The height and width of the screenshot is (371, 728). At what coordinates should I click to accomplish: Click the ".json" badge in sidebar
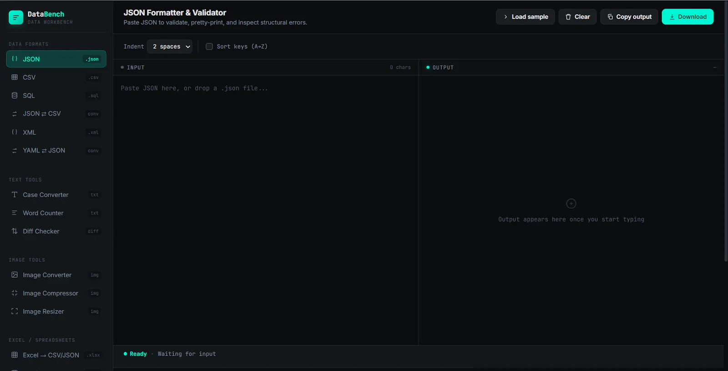tap(92, 59)
